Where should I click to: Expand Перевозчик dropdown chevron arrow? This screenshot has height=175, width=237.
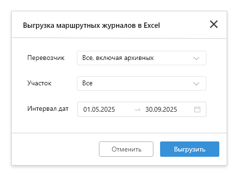coord(196,58)
